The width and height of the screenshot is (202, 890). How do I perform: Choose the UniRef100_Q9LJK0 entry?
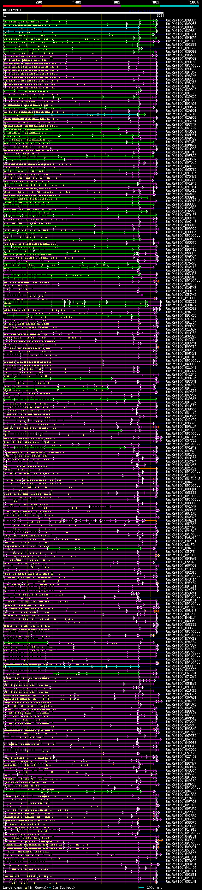pos(181,93)
